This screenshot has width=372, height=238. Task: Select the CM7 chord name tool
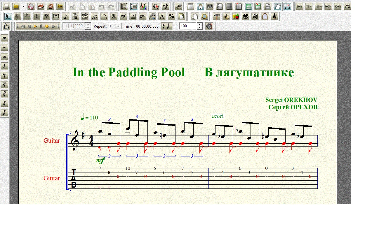[x=143, y=16]
